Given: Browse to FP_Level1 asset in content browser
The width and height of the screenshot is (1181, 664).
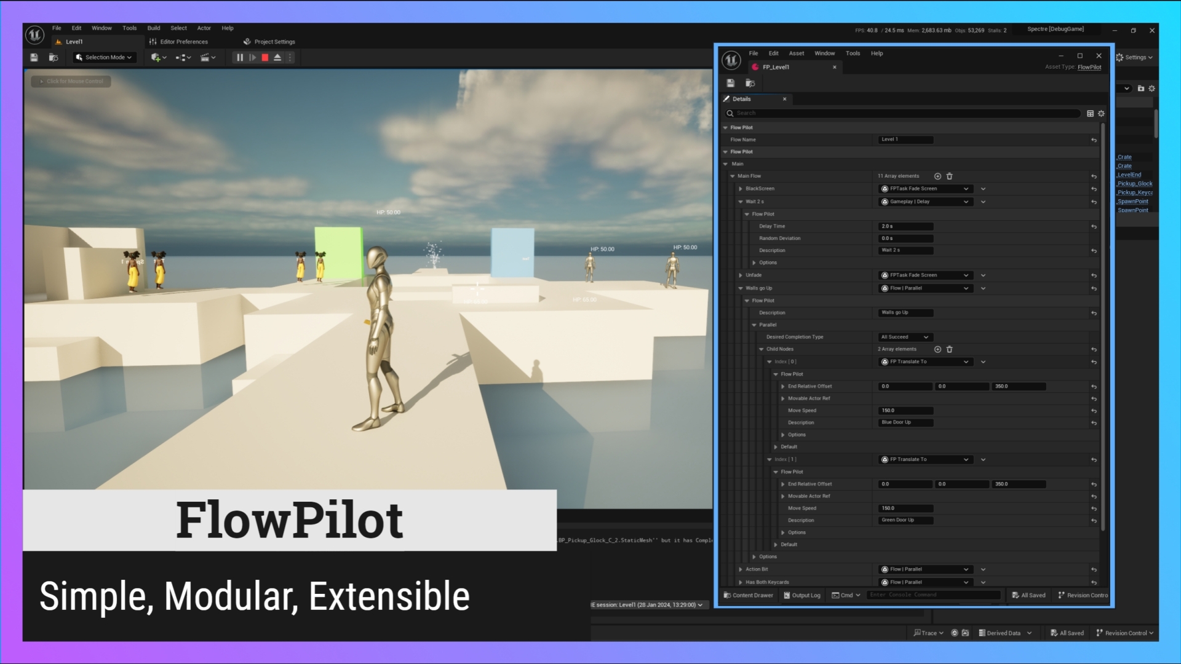Looking at the screenshot, I should [x=750, y=83].
